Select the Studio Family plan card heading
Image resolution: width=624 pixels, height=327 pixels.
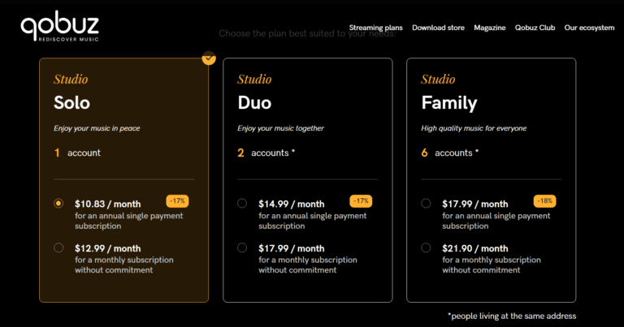448,103
